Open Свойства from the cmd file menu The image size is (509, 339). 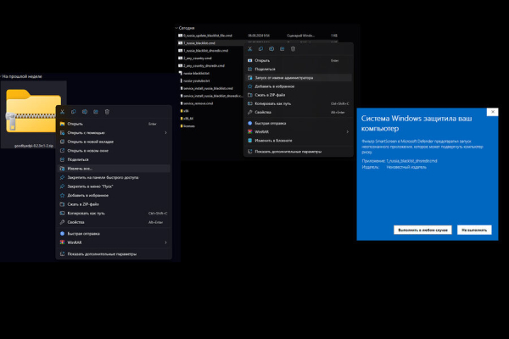point(299,112)
